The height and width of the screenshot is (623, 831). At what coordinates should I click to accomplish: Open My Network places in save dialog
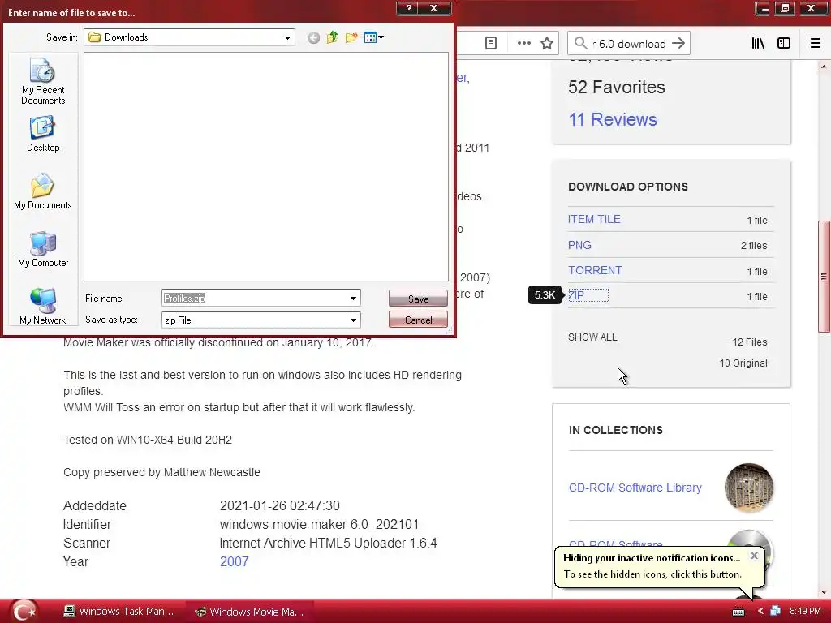43,307
